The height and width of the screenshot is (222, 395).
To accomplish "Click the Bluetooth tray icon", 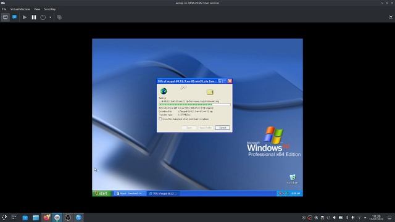I will pos(347,218).
